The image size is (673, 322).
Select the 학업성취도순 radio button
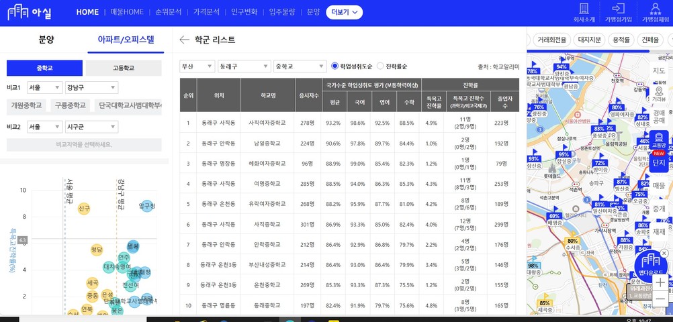click(x=335, y=66)
